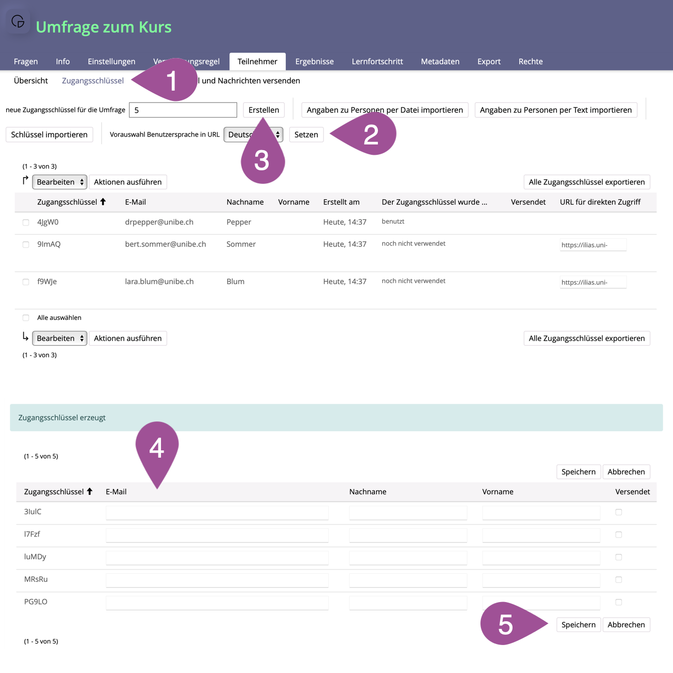Open the upper 'Bearbeiten' dropdown
Screen dimensions: 673x673
tap(60, 182)
